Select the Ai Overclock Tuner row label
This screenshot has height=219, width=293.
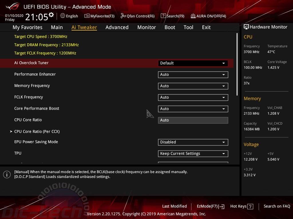tap(31, 63)
